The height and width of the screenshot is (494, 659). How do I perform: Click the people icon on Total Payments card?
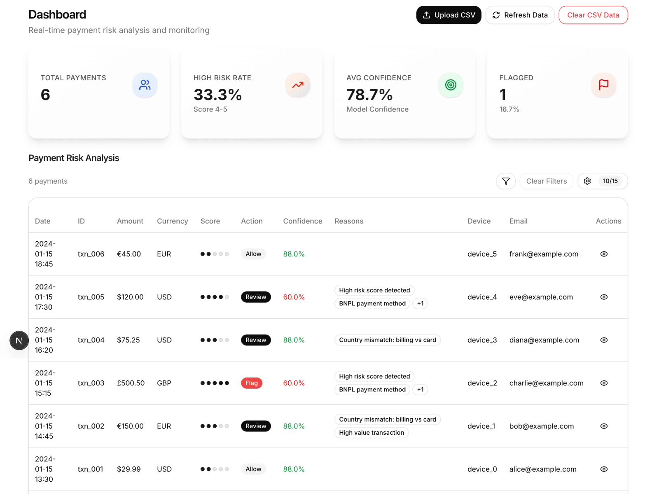145,85
